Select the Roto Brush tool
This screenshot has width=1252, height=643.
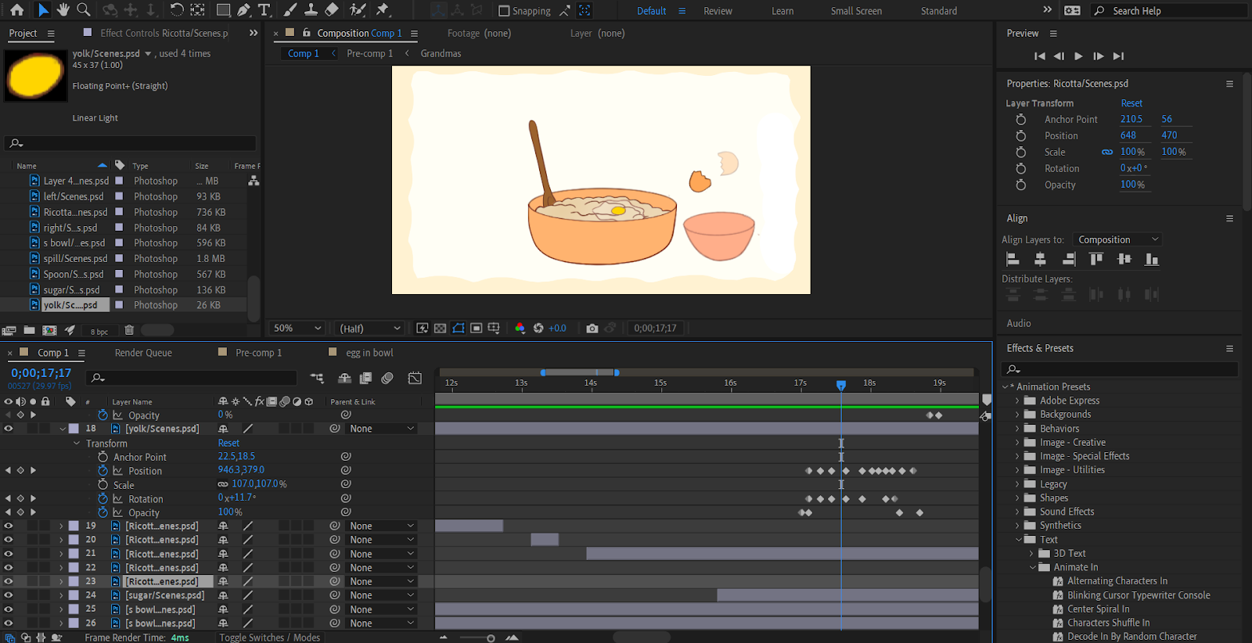tap(358, 10)
